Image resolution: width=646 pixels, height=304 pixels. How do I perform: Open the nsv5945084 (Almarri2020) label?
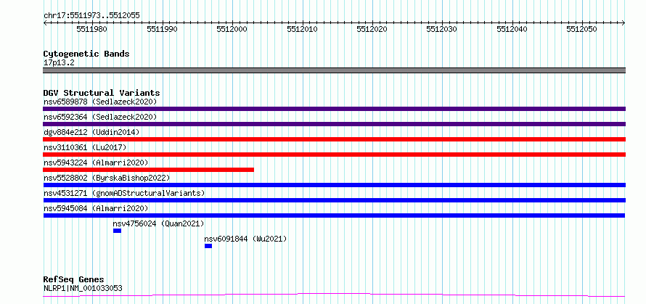96,208
